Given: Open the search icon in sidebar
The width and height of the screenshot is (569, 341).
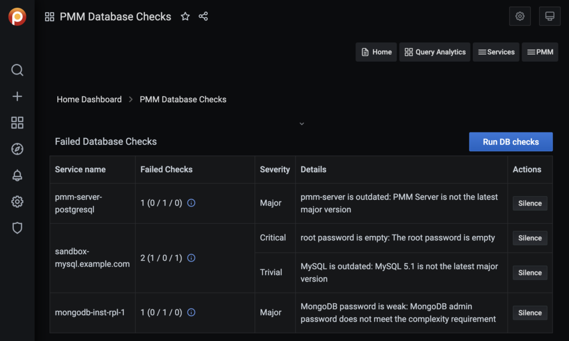Looking at the screenshot, I should tap(17, 70).
